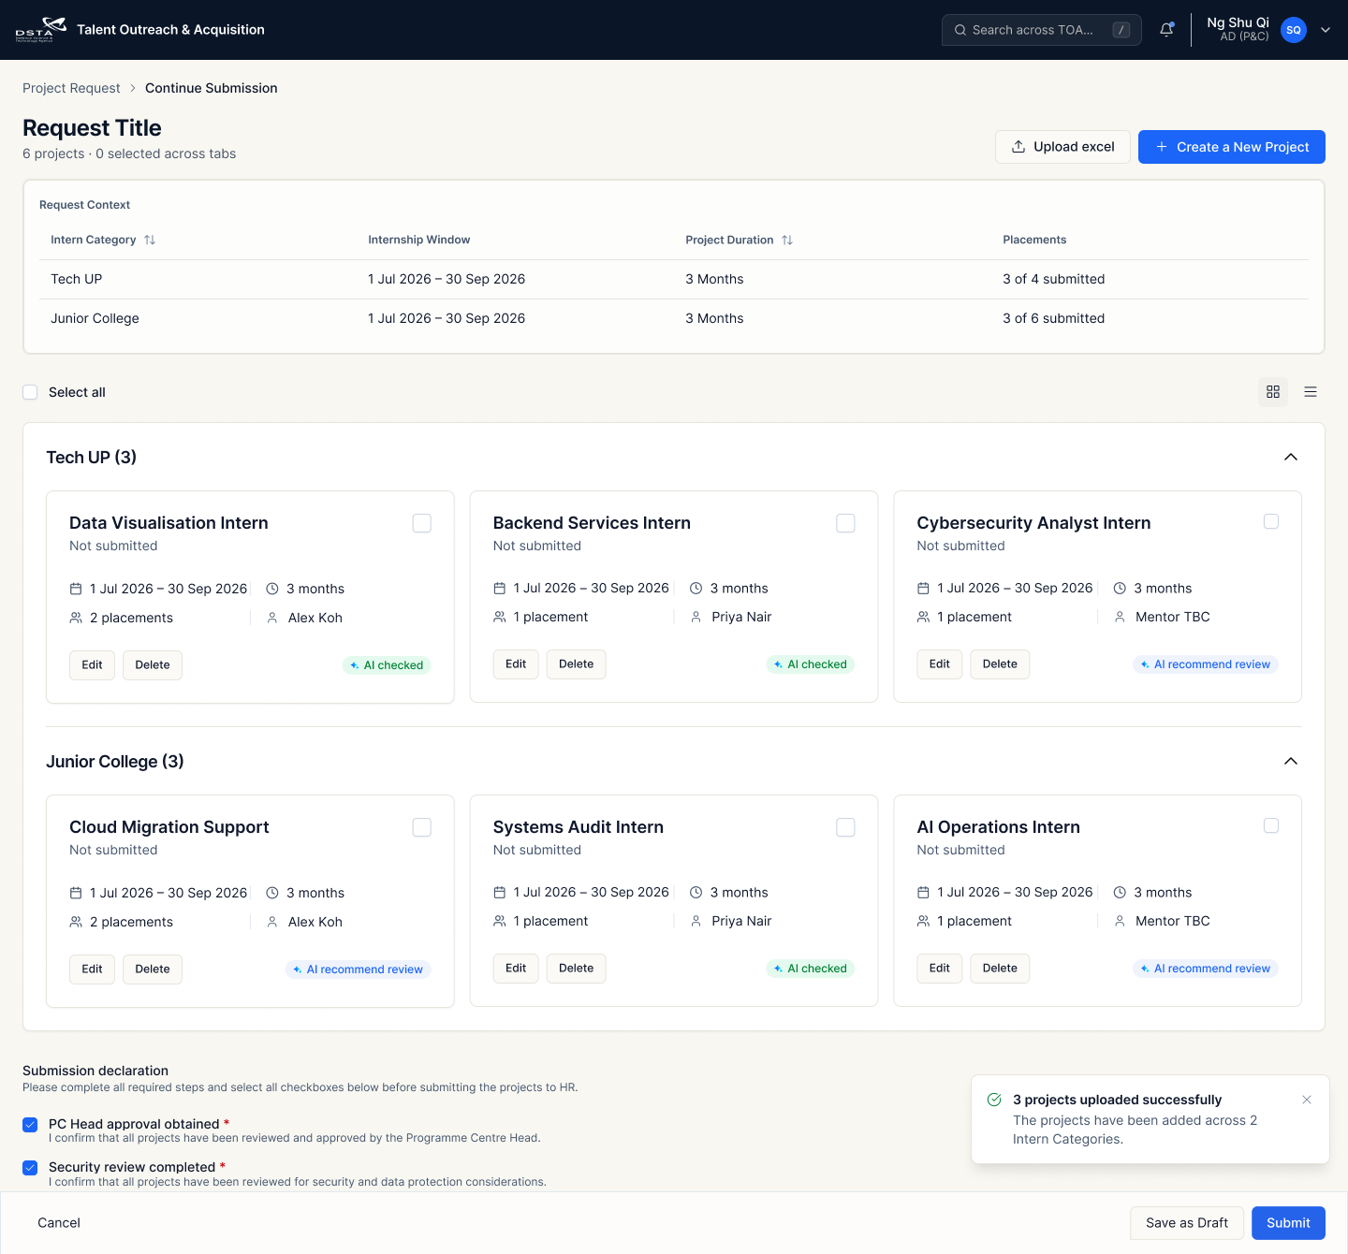Go to Project Request breadcrumb
Image resolution: width=1348 pixels, height=1254 pixels.
(71, 88)
